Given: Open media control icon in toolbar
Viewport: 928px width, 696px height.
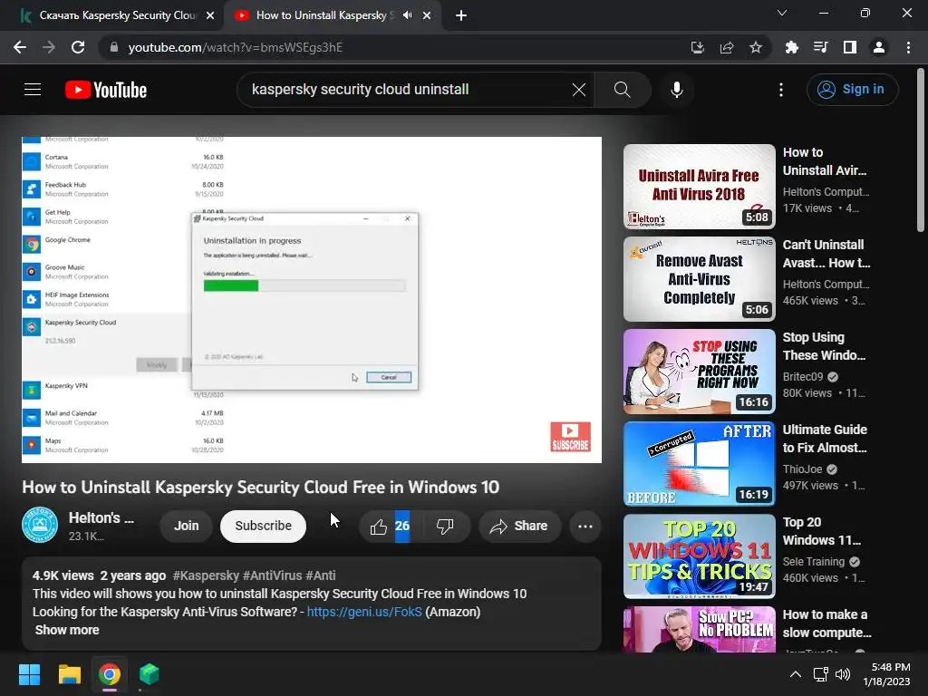Looking at the screenshot, I should [820, 47].
